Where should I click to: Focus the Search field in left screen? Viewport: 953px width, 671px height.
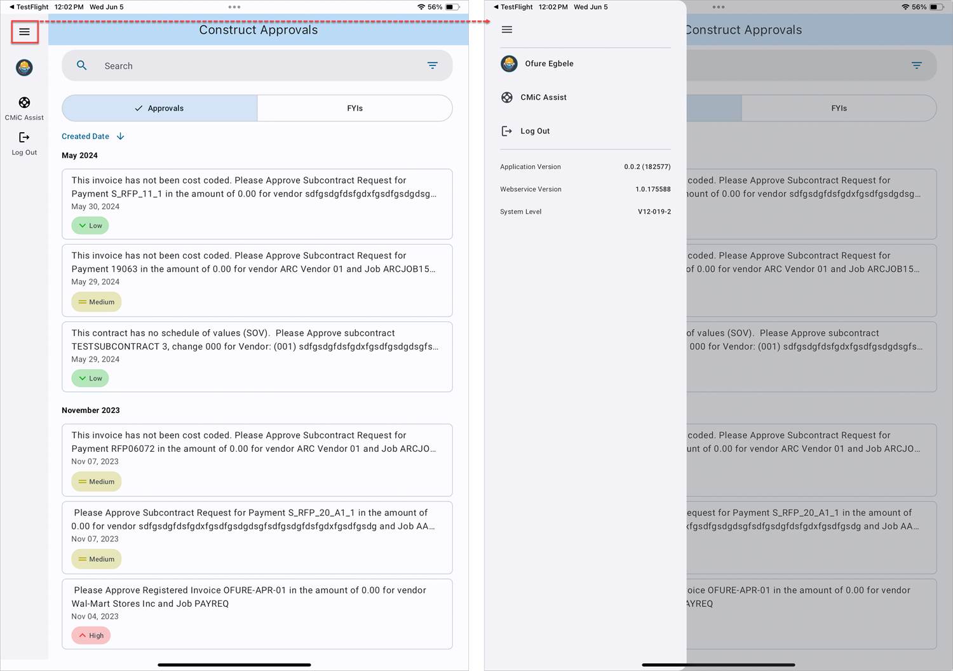pos(257,65)
